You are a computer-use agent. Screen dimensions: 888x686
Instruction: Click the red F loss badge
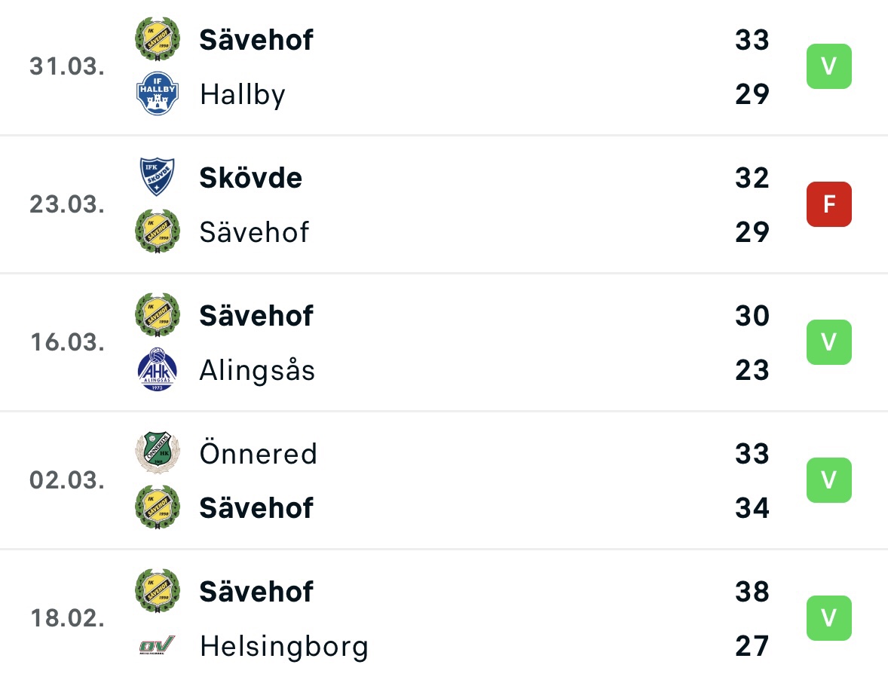[829, 204]
